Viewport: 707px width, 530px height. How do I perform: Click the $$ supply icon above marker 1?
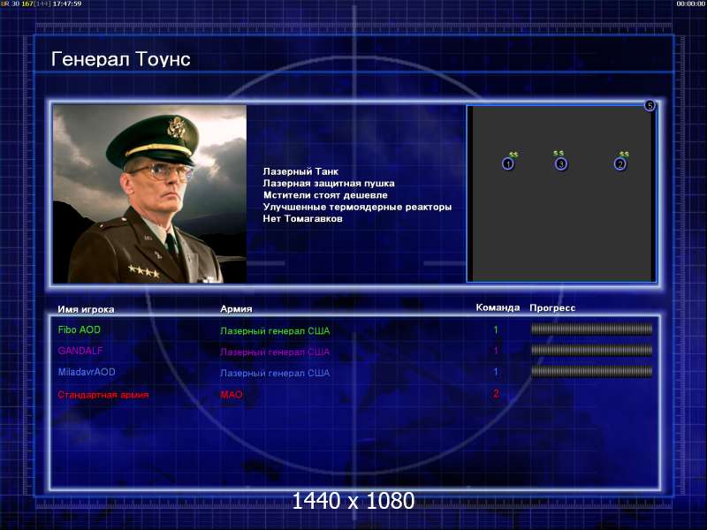[513, 154]
